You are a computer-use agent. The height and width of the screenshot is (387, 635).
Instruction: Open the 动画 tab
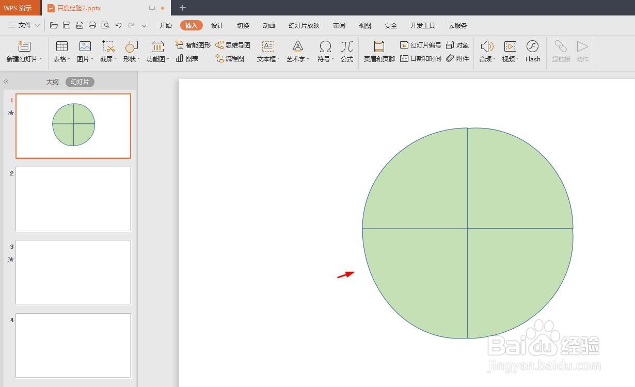(x=269, y=25)
